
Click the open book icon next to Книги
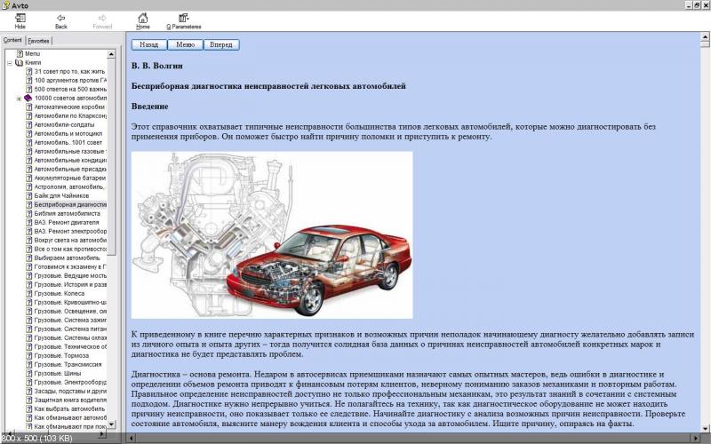(x=20, y=63)
